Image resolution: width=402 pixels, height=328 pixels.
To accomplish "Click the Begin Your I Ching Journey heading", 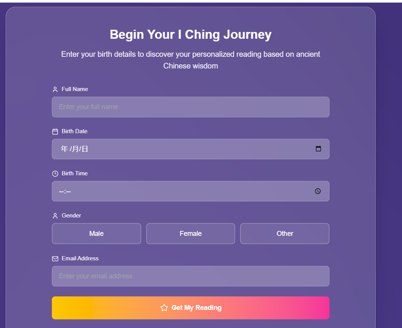I will pyautogui.click(x=190, y=35).
